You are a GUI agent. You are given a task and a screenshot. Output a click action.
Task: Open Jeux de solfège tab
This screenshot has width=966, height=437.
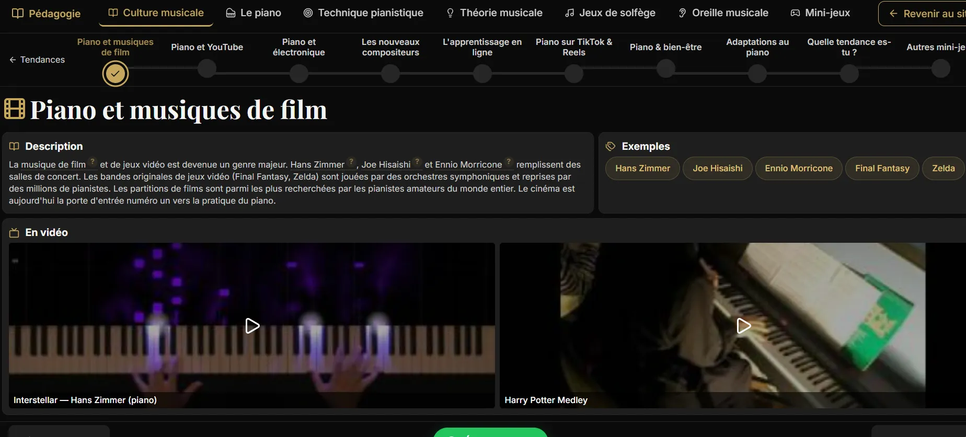click(x=610, y=13)
